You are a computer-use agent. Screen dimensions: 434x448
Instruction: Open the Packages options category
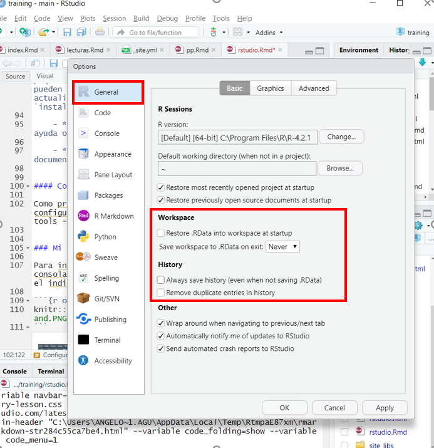tap(108, 195)
